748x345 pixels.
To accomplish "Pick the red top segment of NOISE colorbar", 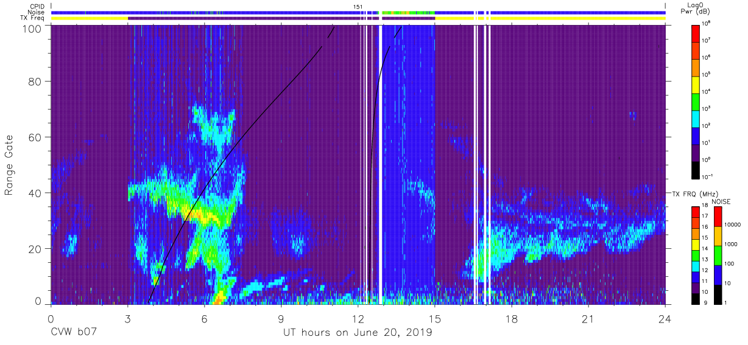I will [718, 217].
